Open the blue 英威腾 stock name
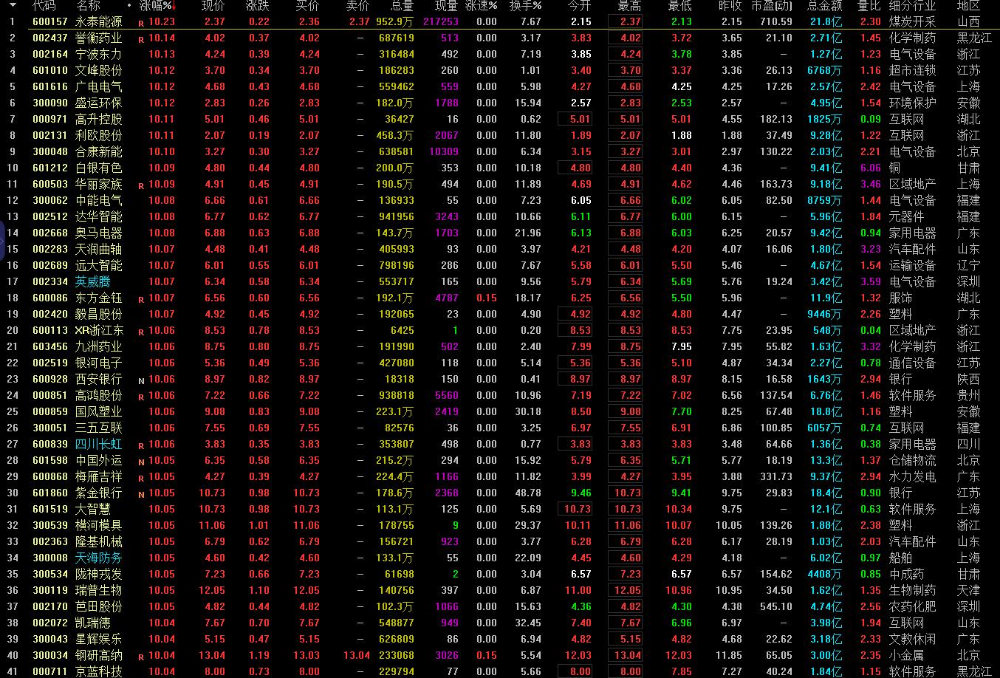This screenshot has height=678, width=1000. coord(92,281)
